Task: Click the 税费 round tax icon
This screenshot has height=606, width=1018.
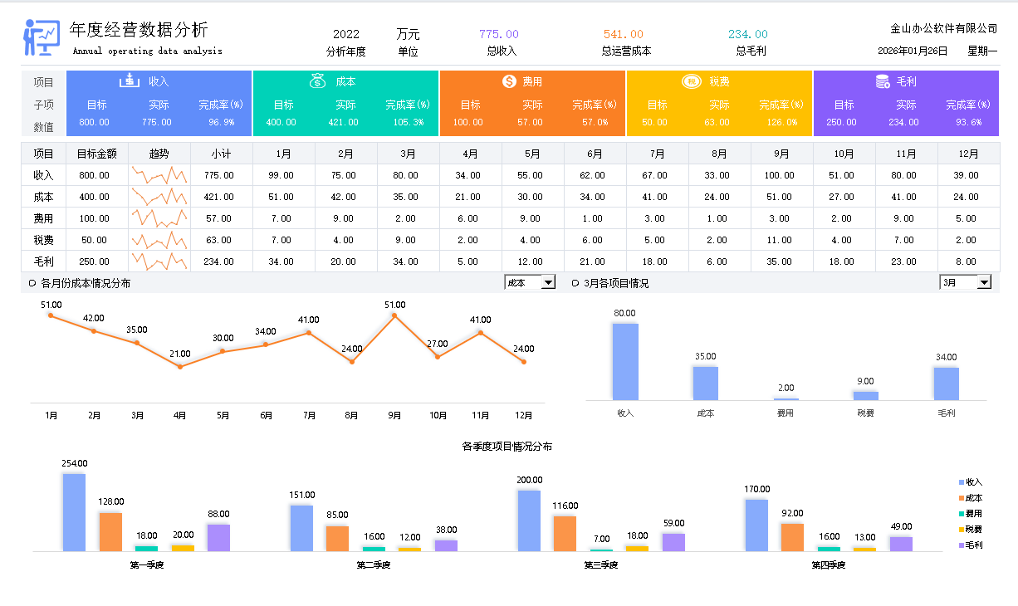Action: pyautogui.click(x=691, y=81)
